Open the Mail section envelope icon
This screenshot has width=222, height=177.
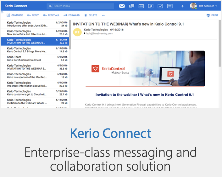(122, 6)
